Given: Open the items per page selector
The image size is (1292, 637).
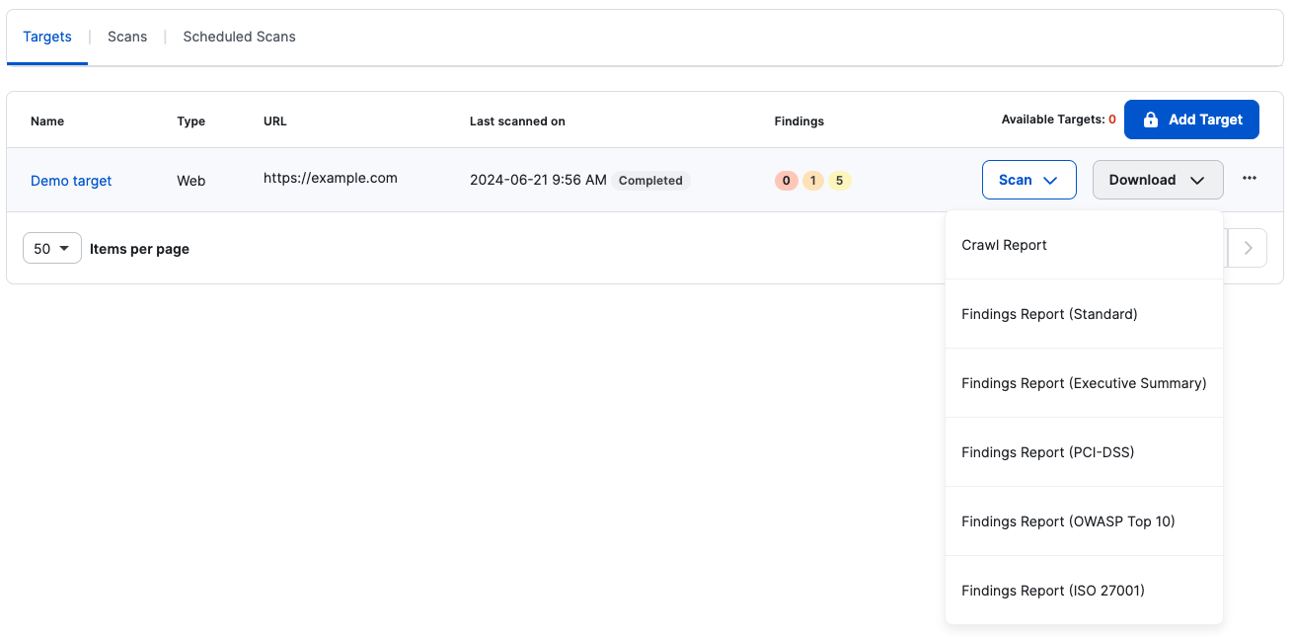Looking at the screenshot, I should (x=51, y=249).
